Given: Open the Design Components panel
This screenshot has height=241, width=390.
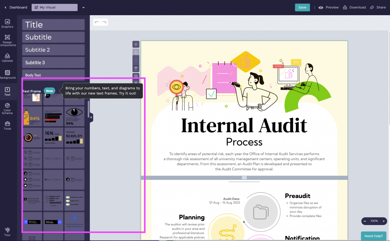Looking at the screenshot, I should (x=7, y=40).
